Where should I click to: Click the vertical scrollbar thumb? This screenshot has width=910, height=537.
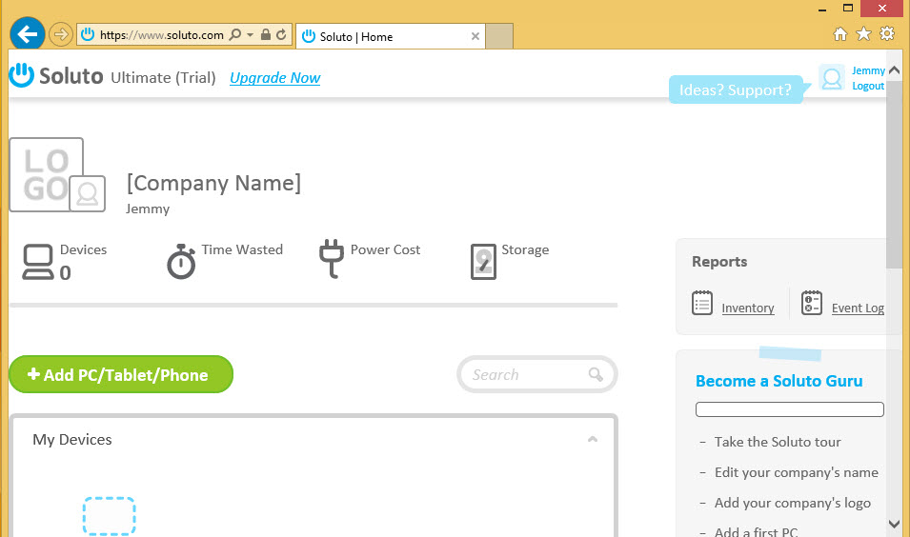click(895, 174)
